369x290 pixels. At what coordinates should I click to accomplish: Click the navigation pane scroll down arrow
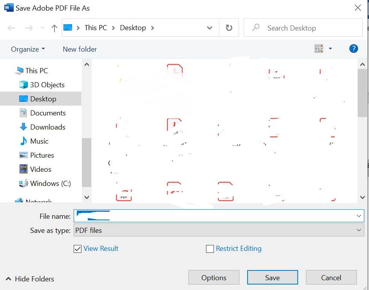(x=87, y=197)
